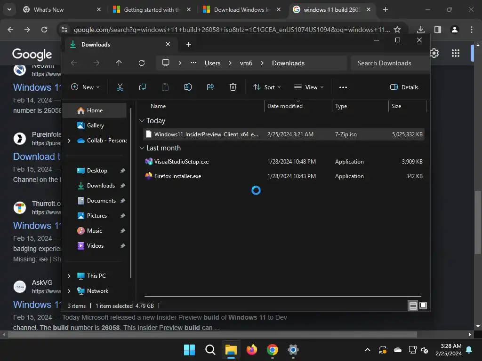Refresh the Downloads folder view

pyautogui.click(x=142, y=63)
